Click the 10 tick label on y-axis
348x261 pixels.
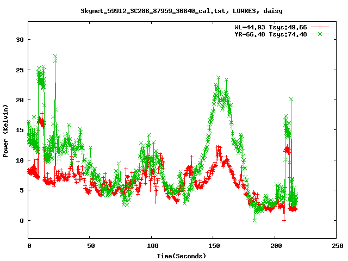(x=20, y=160)
